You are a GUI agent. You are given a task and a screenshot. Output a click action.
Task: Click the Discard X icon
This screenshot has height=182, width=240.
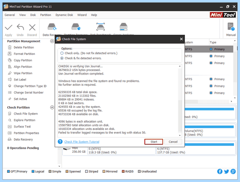pos(32,28)
